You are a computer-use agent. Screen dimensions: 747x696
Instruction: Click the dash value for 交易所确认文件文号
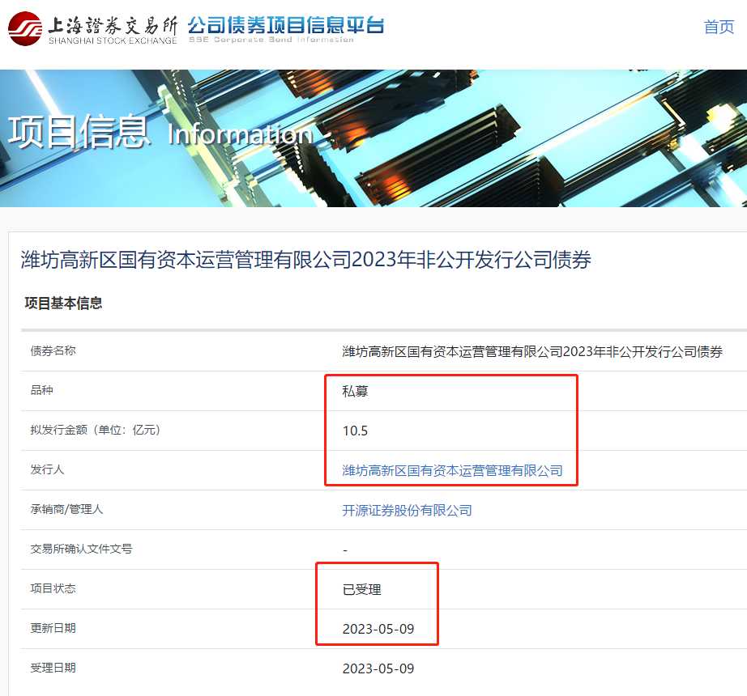point(345,550)
